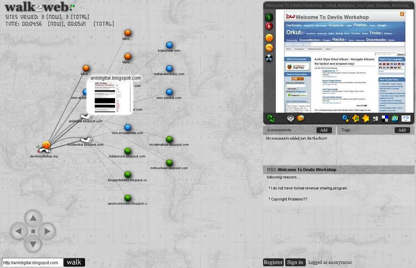Image resolution: width=416 pixels, height=268 pixels.
Task: Select the gayboyinlondon.blogspot green node
Action: (127, 198)
